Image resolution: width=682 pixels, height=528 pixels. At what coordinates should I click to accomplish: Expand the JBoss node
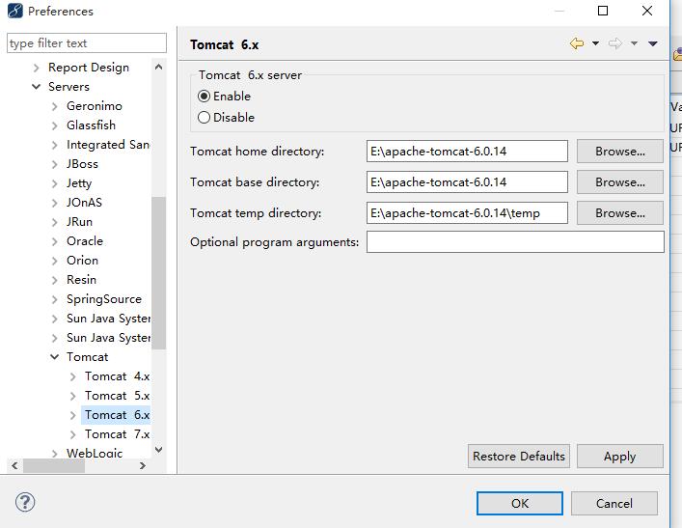pyautogui.click(x=54, y=164)
